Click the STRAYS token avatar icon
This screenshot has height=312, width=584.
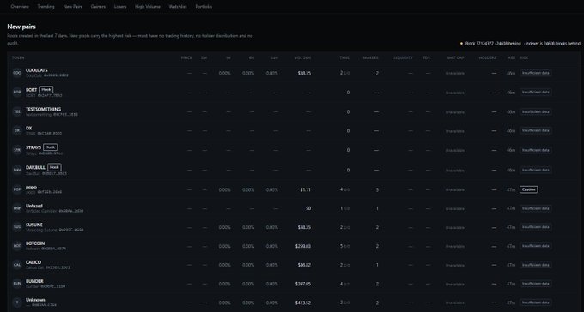(x=17, y=150)
